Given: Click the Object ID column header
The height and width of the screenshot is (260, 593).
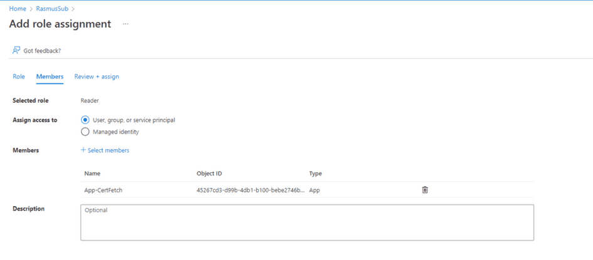Looking at the screenshot, I should pos(209,174).
